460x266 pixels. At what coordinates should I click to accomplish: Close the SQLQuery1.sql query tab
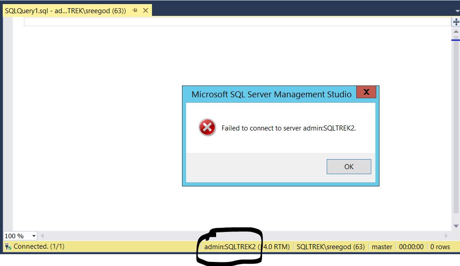[x=145, y=10]
